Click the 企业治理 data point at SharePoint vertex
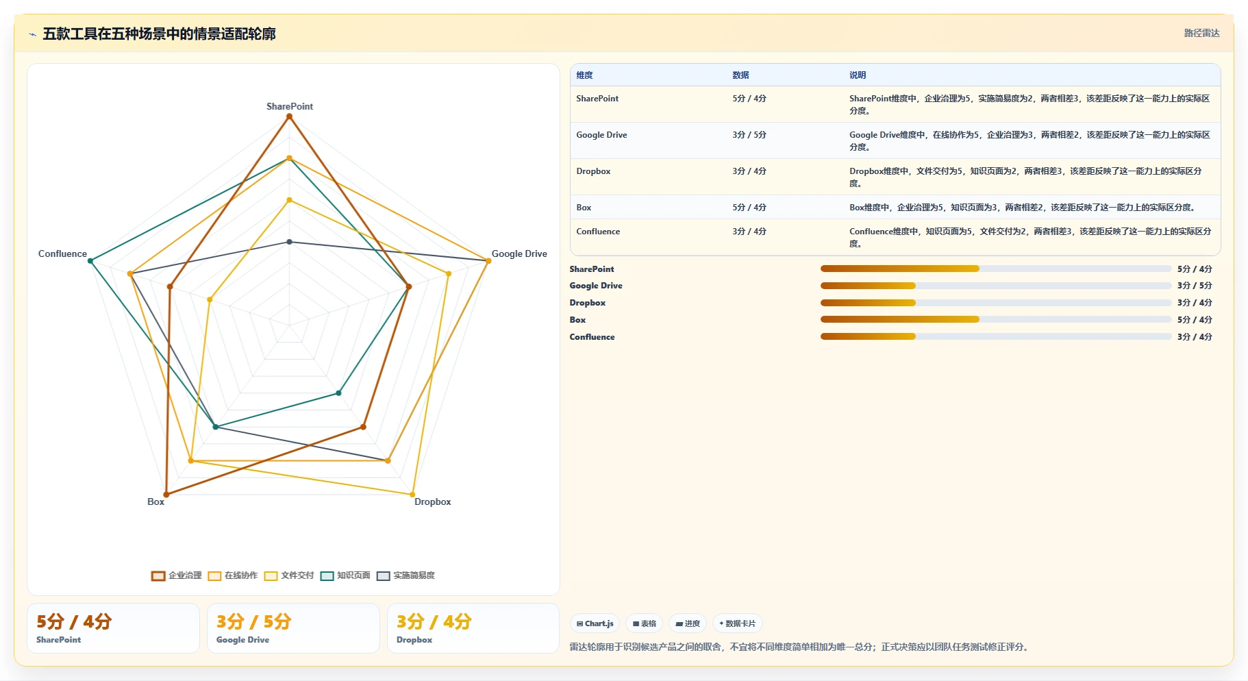Viewport: 1248px width, 681px height. pos(289,116)
